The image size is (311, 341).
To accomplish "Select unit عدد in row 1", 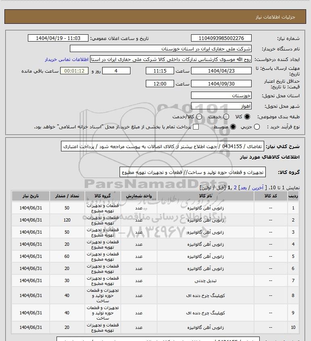I will [139, 208].
